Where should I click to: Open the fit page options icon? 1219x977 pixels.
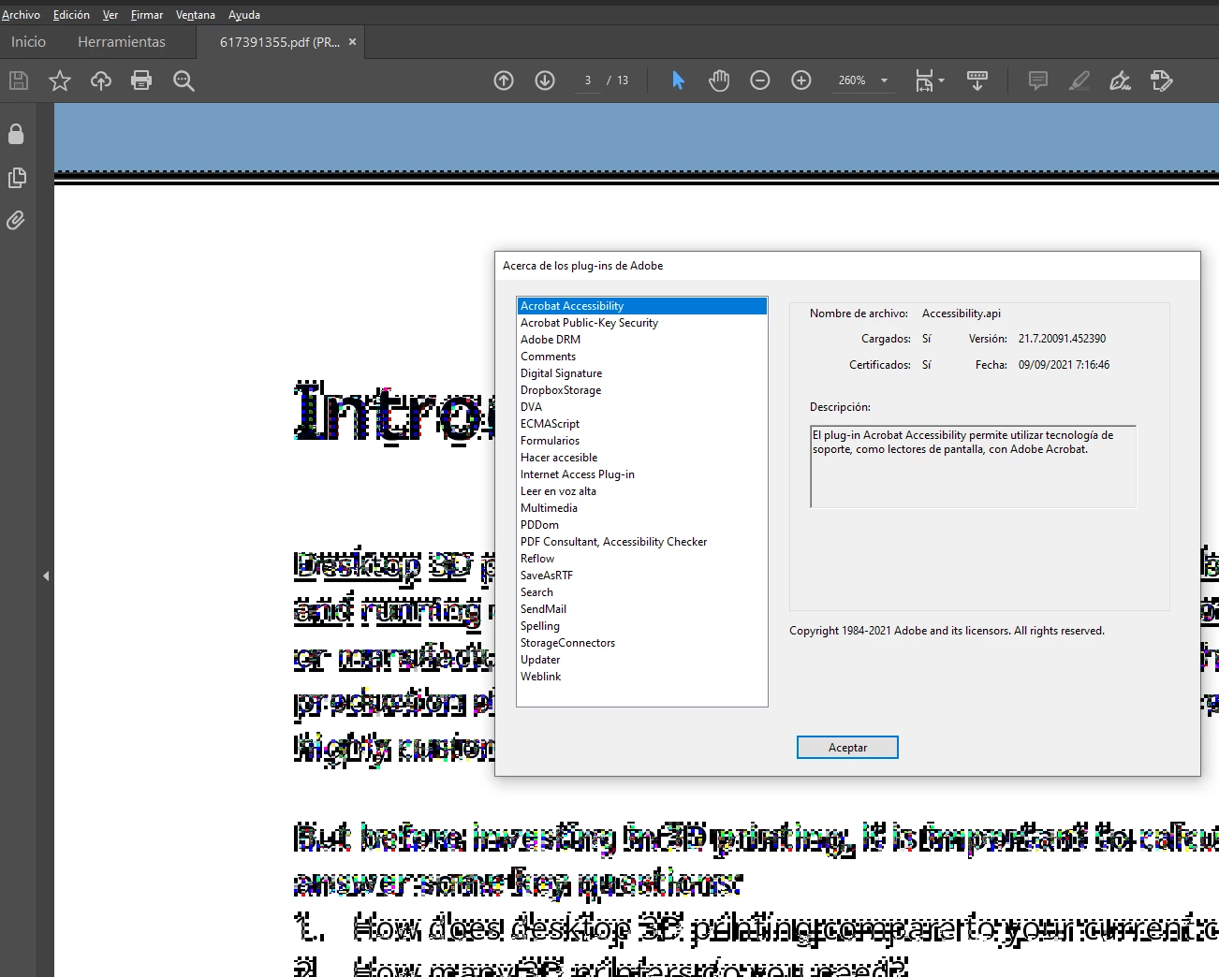929,80
